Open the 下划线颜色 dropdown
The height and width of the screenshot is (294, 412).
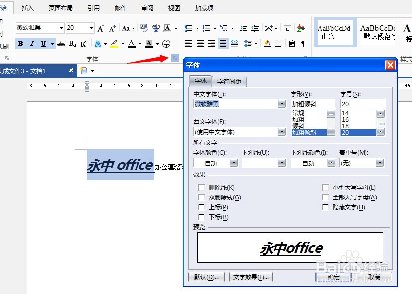coord(331,163)
